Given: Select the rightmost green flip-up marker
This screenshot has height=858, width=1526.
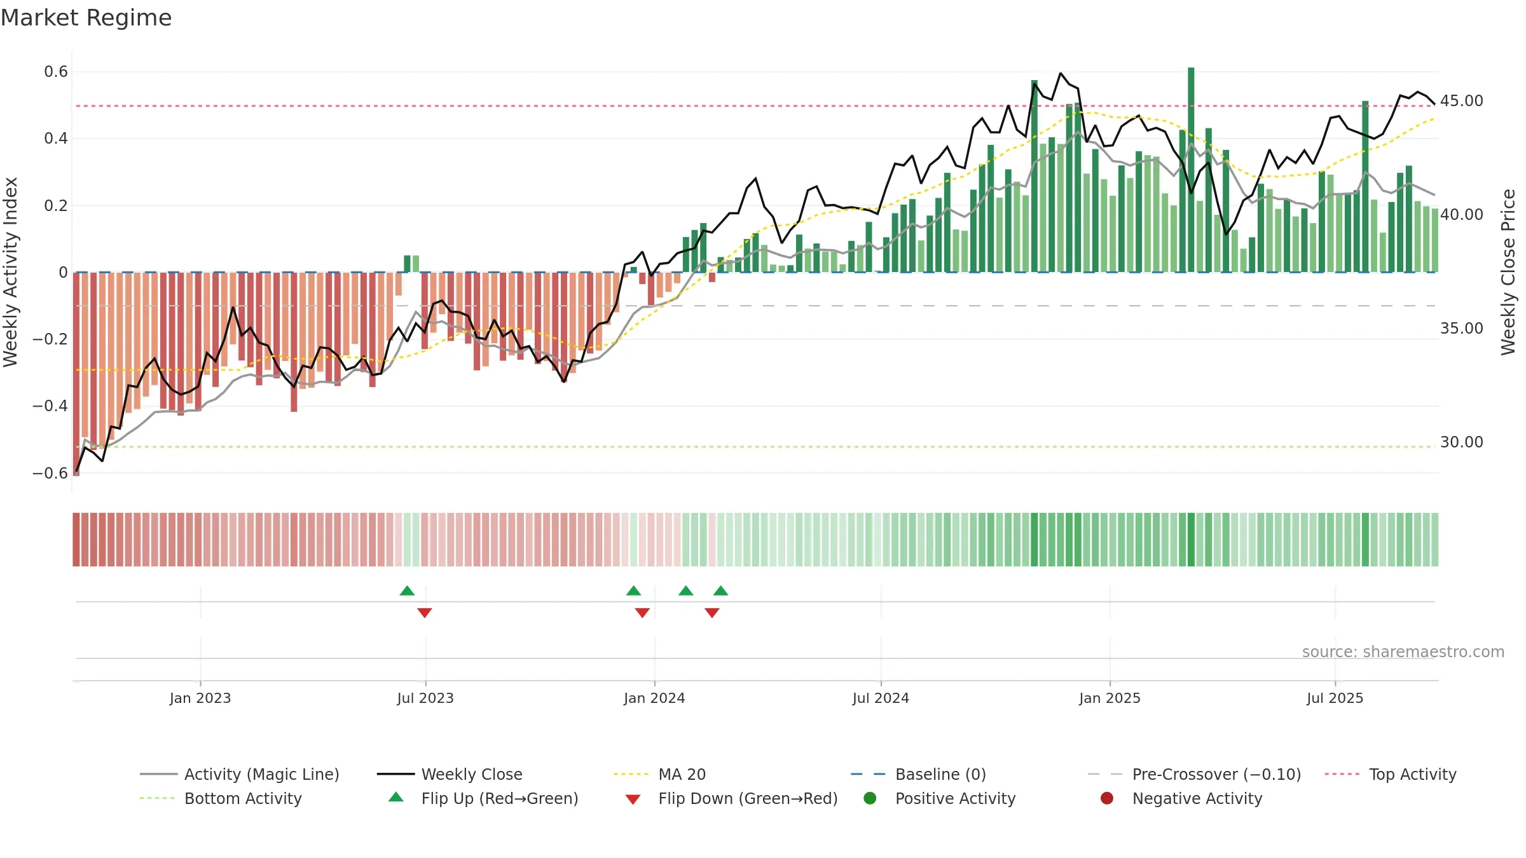Looking at the screenshot, I should [720, 591].
